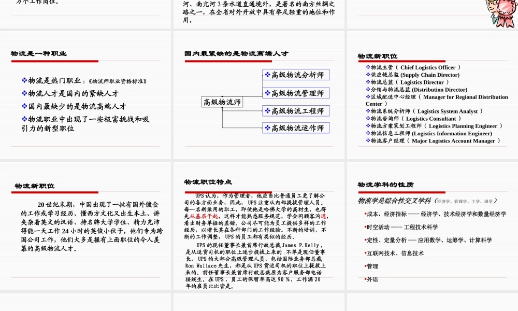This screenshot has height=311, width=518.
Task: Open the slide titled 物流职位特点
Action: (258, 226)
